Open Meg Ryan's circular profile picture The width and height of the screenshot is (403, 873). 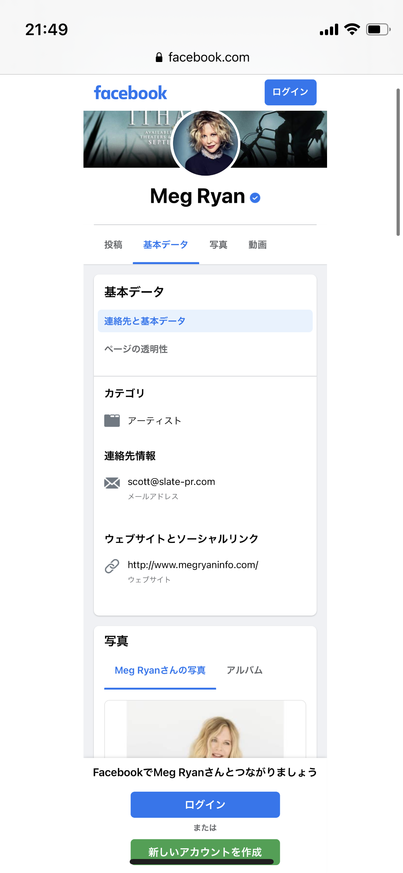[205, 143]
